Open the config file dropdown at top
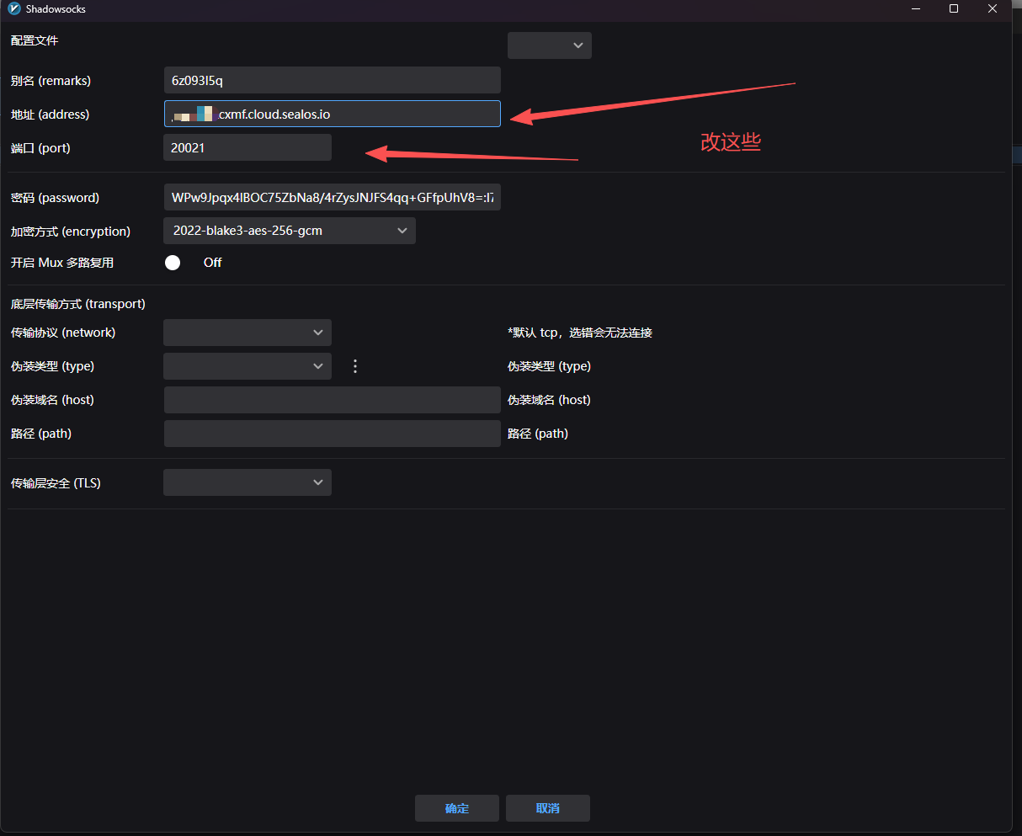1022x836 pixels. (549, 45)
